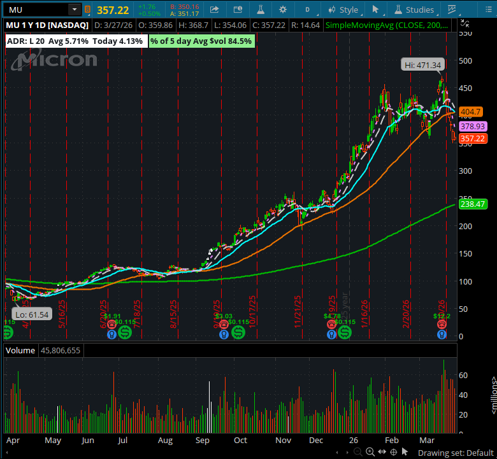
Task: Click the Volume panel label
Action: 20,350
